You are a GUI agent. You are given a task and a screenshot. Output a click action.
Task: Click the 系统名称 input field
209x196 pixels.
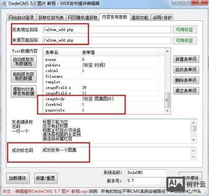pyautogui.click(x=147, y=173)
